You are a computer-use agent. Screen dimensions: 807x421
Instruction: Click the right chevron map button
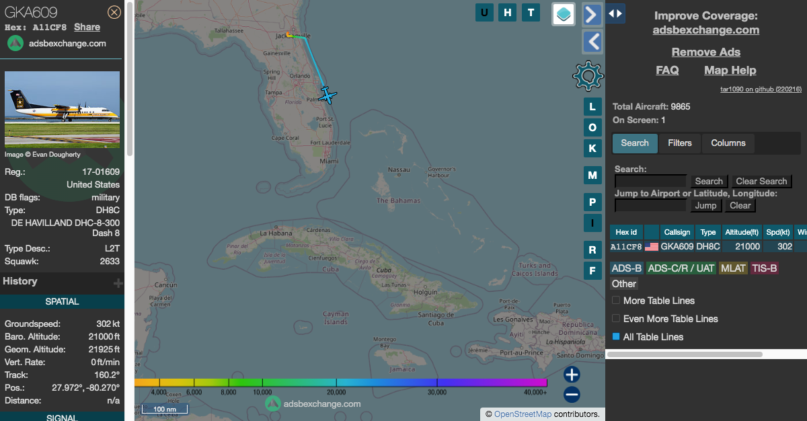592,14
